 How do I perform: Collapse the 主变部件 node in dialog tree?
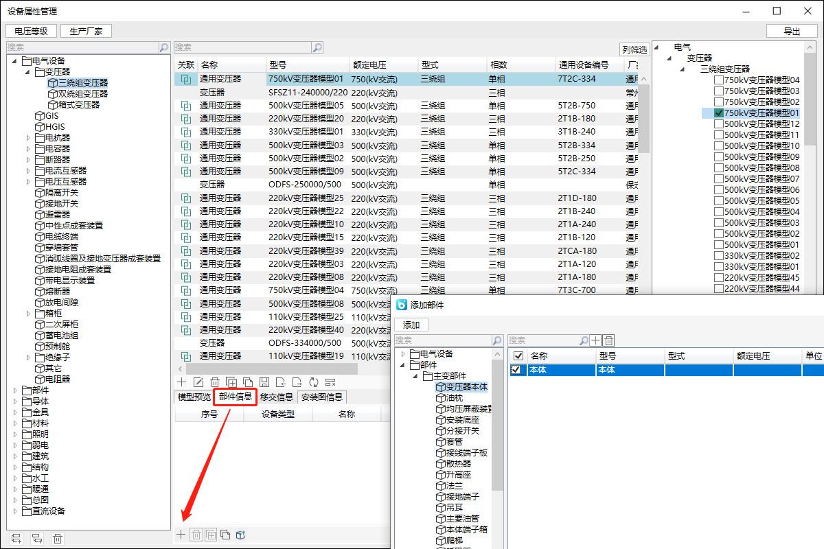(415, 376)
